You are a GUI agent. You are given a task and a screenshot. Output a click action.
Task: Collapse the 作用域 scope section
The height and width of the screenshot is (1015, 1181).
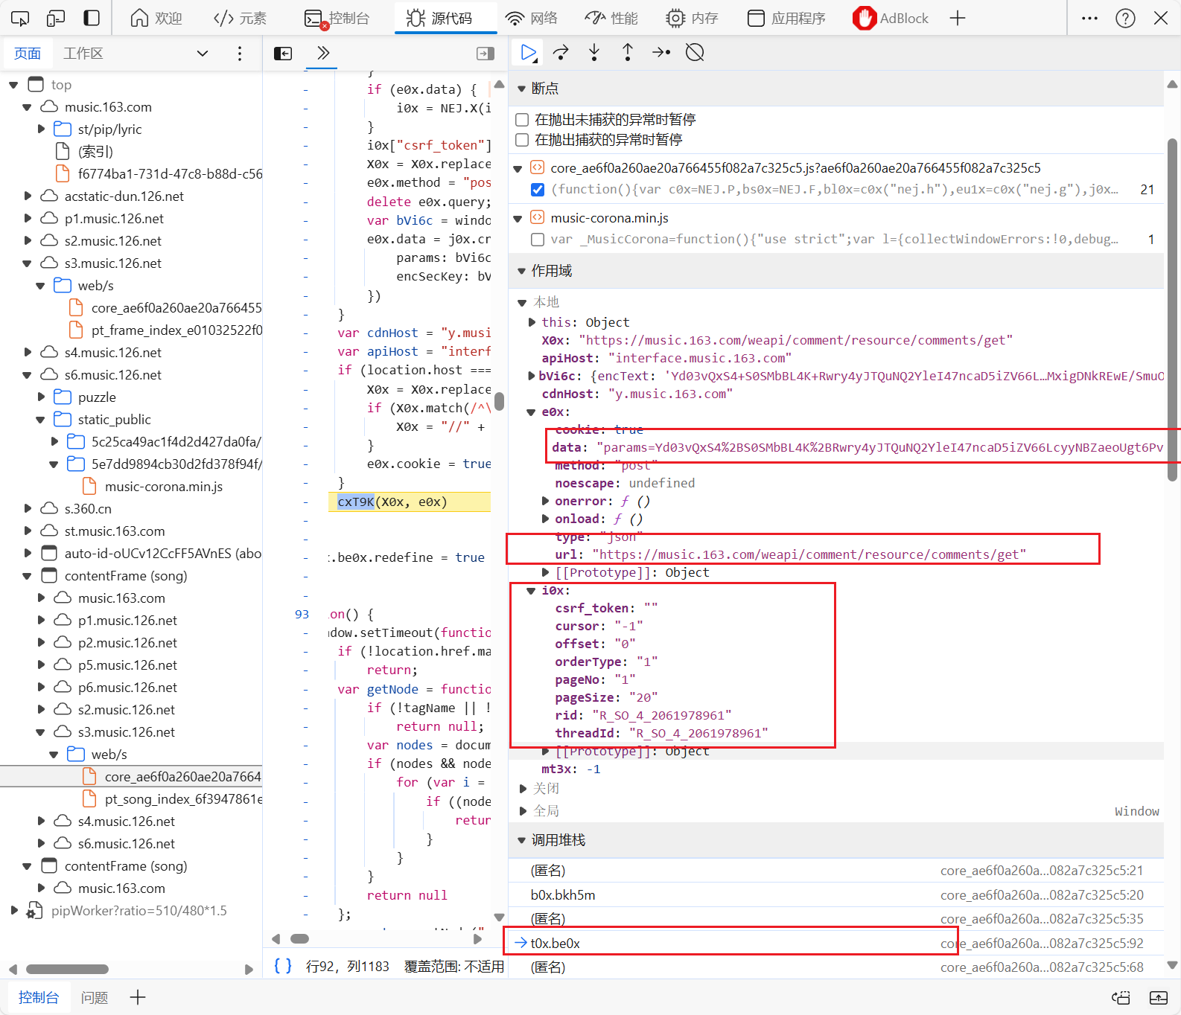click(522, 271)
